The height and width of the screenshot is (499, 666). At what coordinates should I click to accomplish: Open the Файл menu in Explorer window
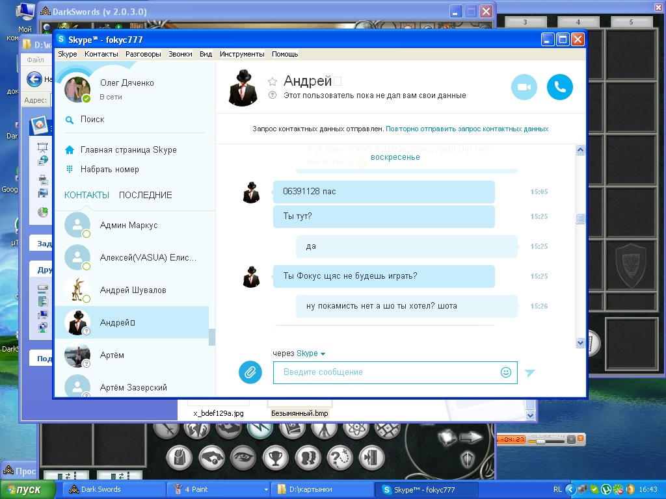pos(35,60)
